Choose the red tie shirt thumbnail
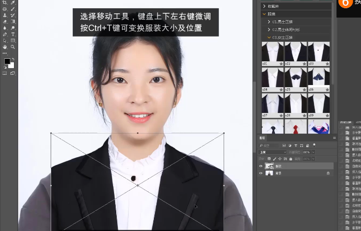This screenshot has height=231, width=361. pyautogui.click(x=295, y=126)
